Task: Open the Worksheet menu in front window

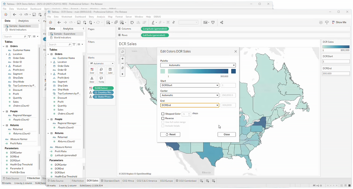Action: coord(67,17)
